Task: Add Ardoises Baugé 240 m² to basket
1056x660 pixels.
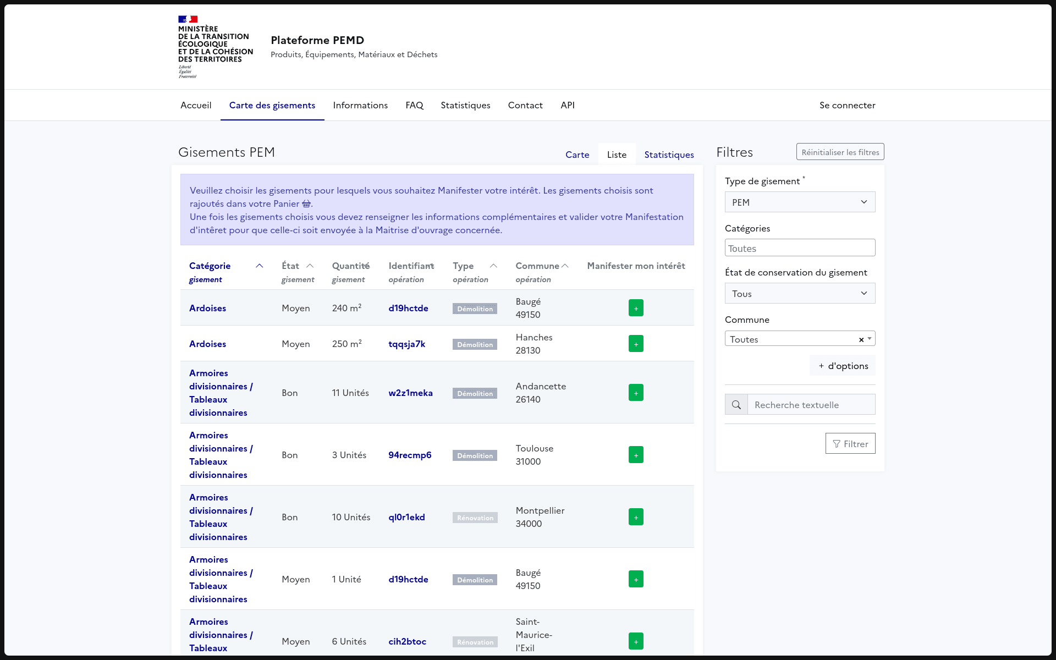Action: point(636,308)
